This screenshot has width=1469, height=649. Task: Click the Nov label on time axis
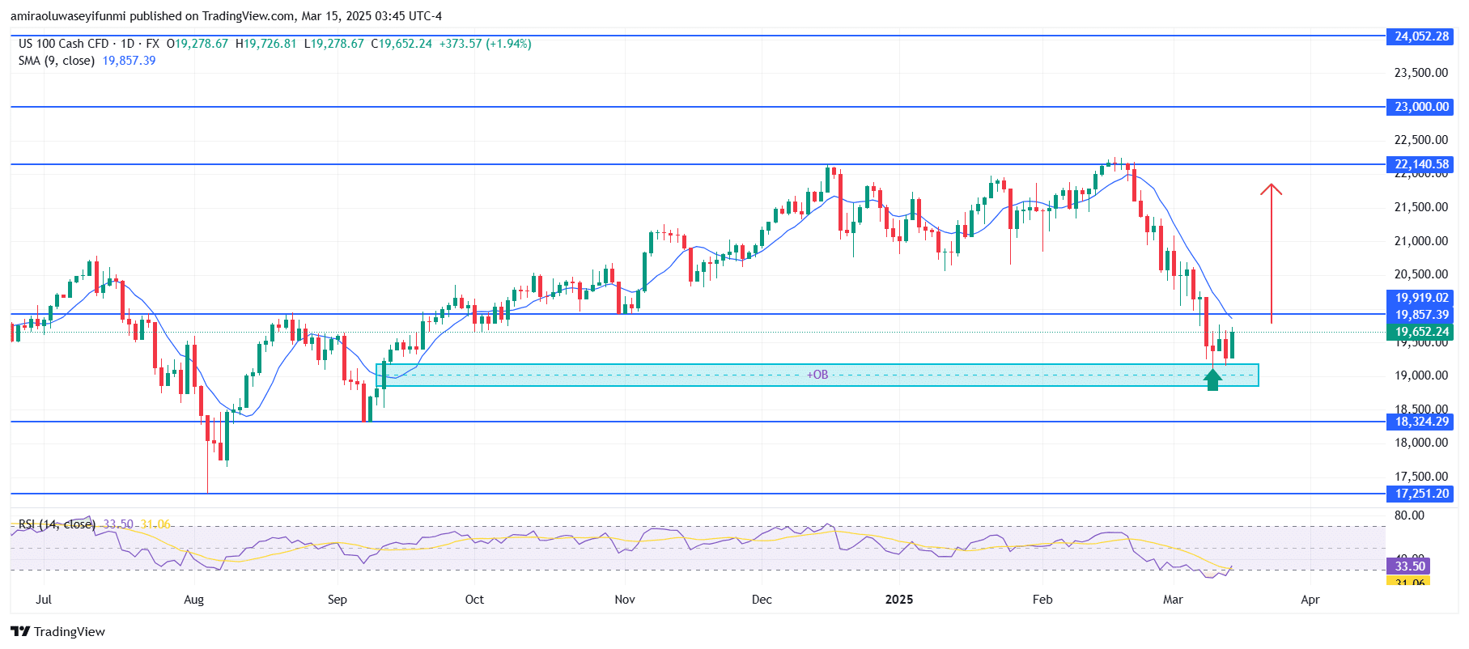tap(625, 600)
